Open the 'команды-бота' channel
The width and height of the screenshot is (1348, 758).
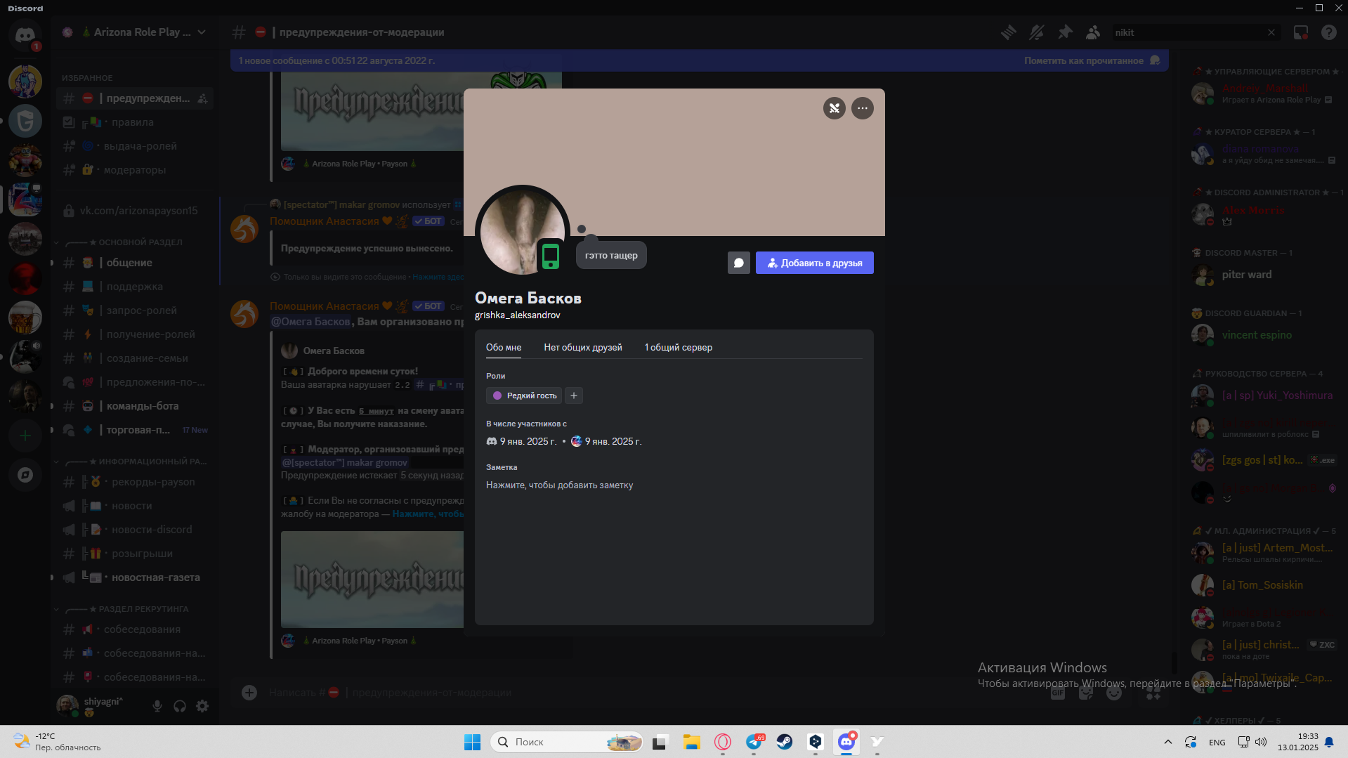click(135, 406)
